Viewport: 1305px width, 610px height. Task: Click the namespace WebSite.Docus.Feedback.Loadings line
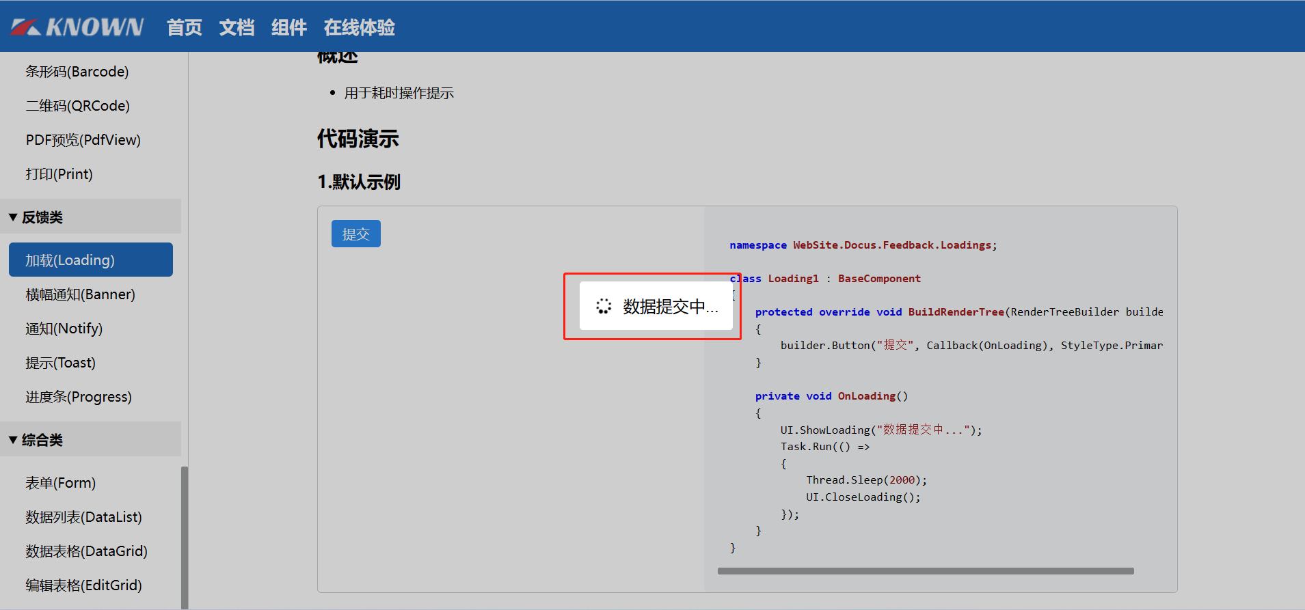(863, 245)
